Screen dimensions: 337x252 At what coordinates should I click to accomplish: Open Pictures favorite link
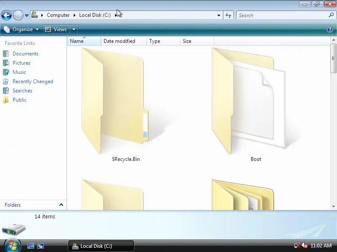pos(21,63)
